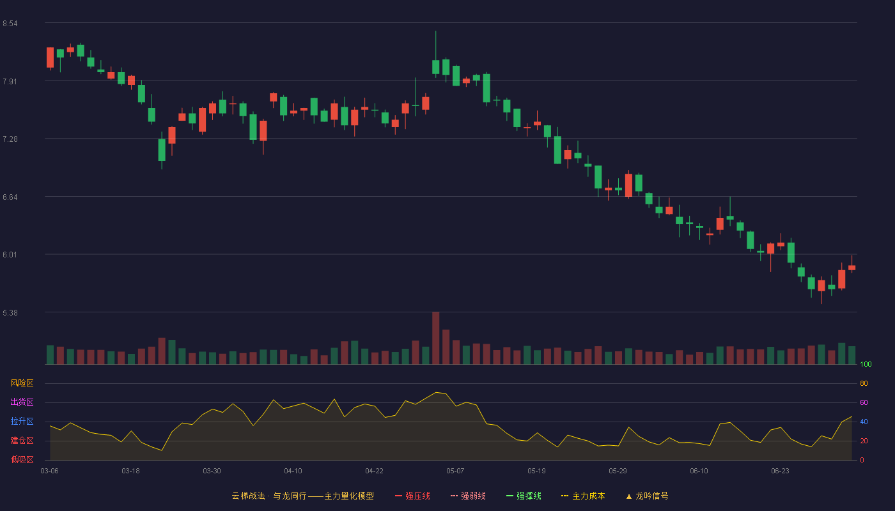This screenshot has width=895, height=511.
Task: Select the tallest volume bar in the chart
Action: [x=435, y=338]
